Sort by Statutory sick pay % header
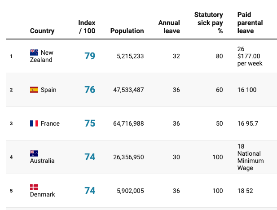Viewport: 277px width, 210px height. pyautogui.click(x=209, y=23)
